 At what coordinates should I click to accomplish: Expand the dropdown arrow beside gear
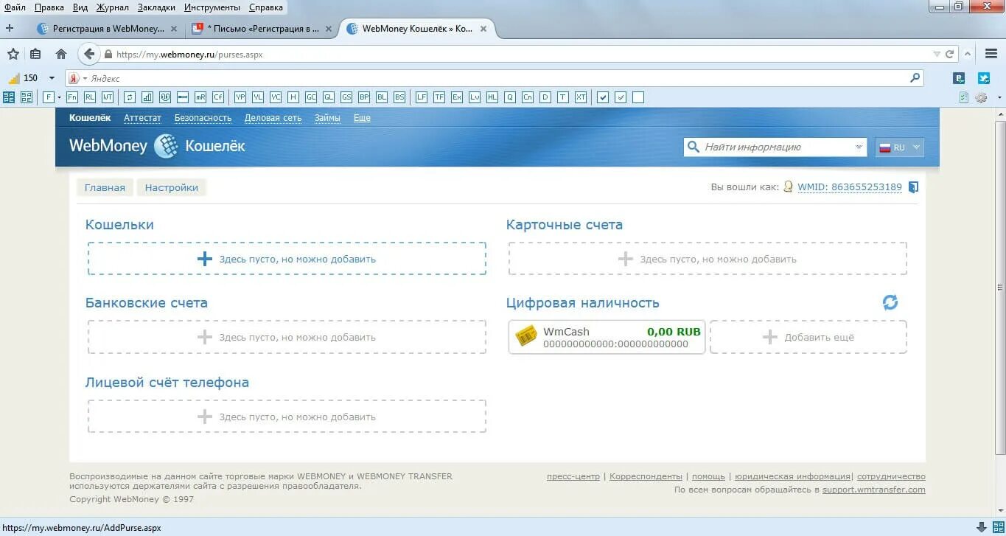tap(999, 97)
